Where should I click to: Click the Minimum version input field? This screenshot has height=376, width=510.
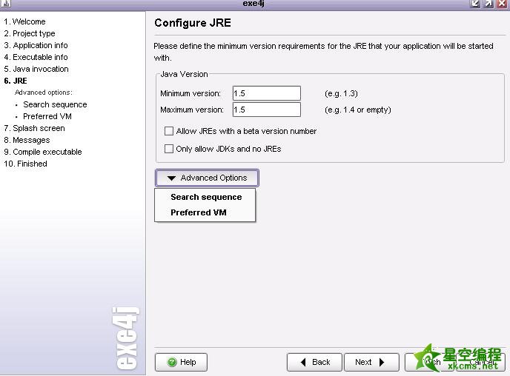tap(267, 93)
